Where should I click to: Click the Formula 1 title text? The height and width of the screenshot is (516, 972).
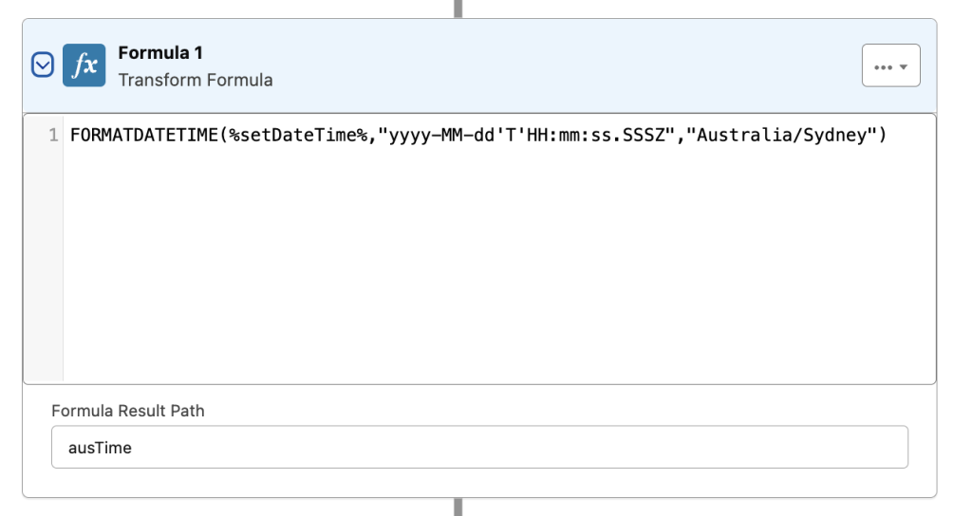coord(160,53)
